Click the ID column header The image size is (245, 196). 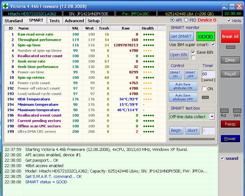click(x=10, y=28)
